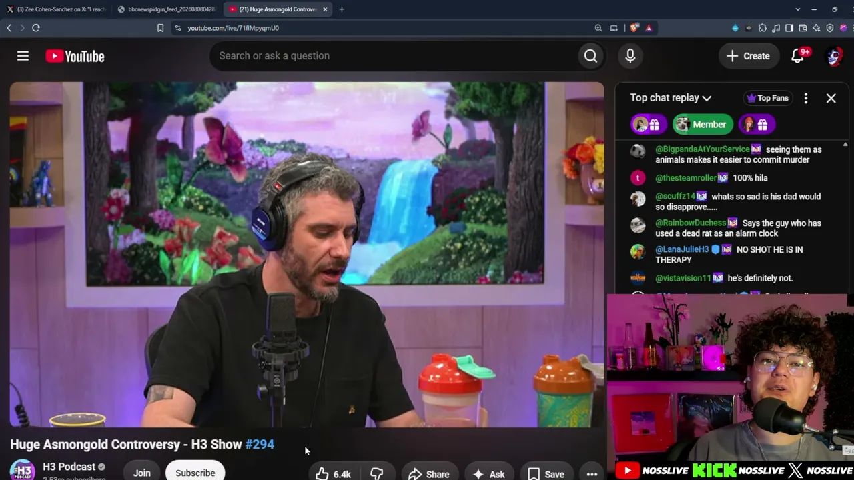Dislike the video with thumbs down
This screenshot has height=480, width=854.
377,473
